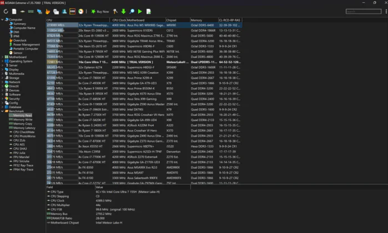Collapse the Benchmark tree node

(x=2, y=112)
